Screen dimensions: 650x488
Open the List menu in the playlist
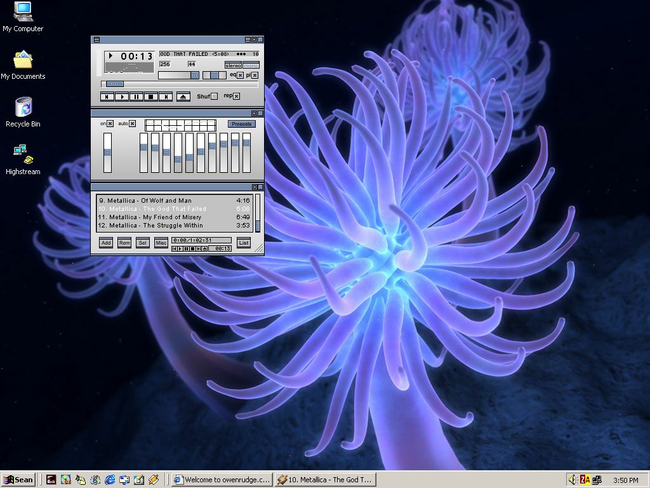243,243
